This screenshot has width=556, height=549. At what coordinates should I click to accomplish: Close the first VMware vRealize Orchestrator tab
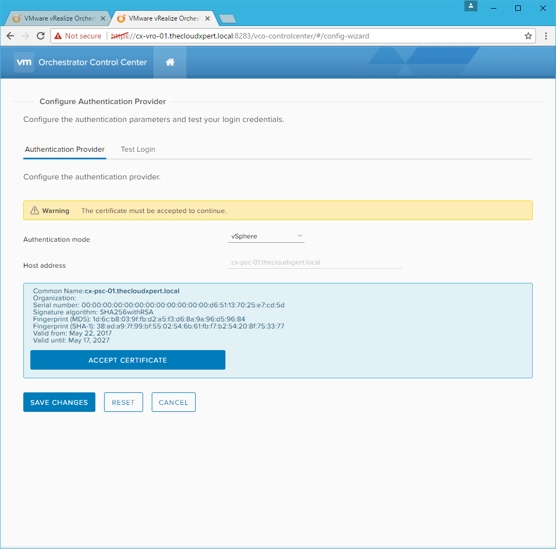pyautogui.click(x=103, y=18)
